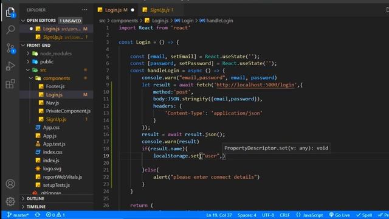Open the localhost:5000/login link in code
Screen dimensions: 389x219
(255, 85)
